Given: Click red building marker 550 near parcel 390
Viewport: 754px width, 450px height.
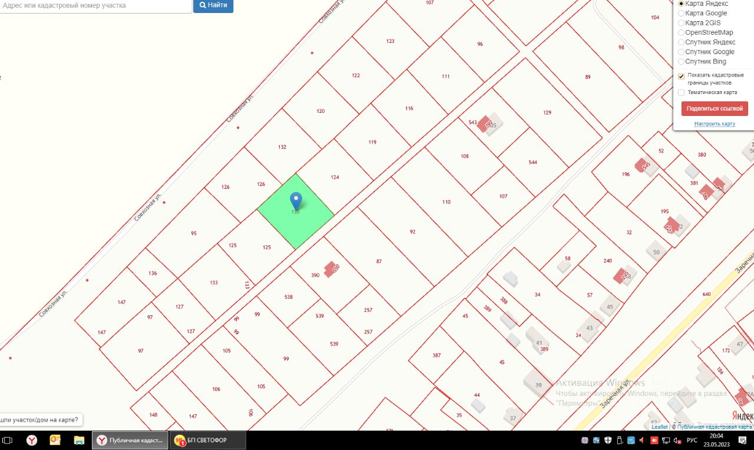Looking at the screenshot, I should coord(331,269).
